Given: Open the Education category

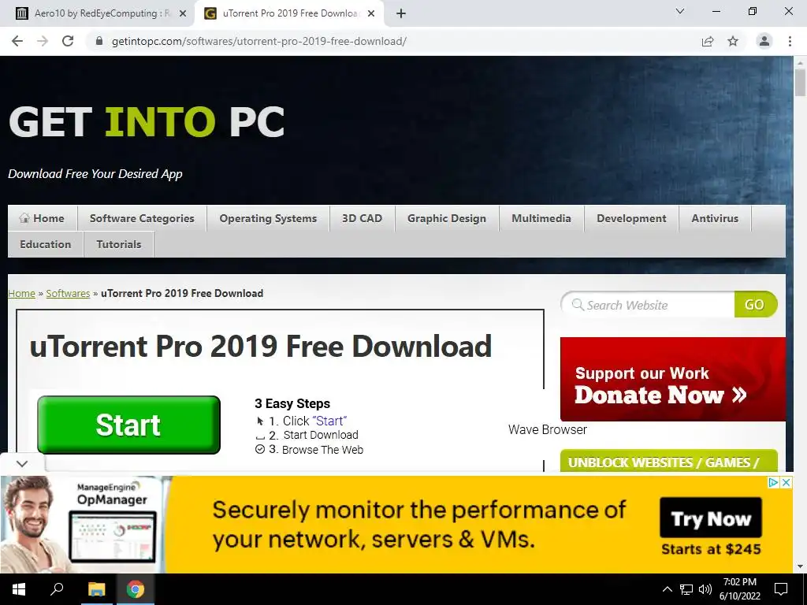Looking at the screenshot, I should point(45,244).
